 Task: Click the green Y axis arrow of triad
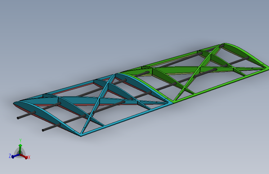click(x=20, y=148)
